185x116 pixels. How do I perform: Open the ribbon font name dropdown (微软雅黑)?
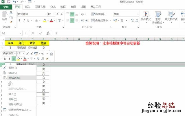coord(46,14)
